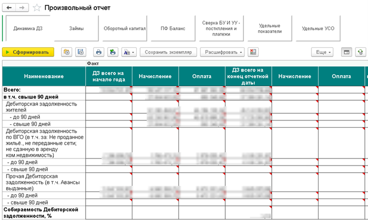Click the second settings icon in toolbar
The height and width of the screenshot is (220, 368).
[x=81, y=52]
